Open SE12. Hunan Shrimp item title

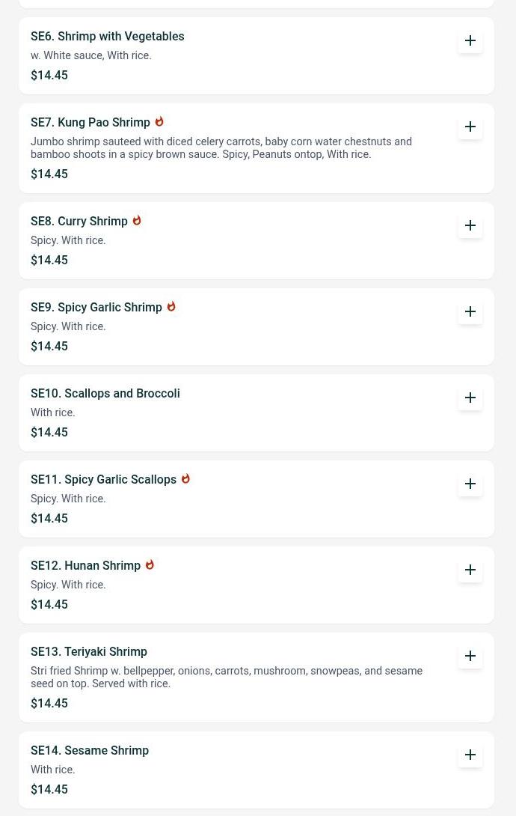coord(86,566)
